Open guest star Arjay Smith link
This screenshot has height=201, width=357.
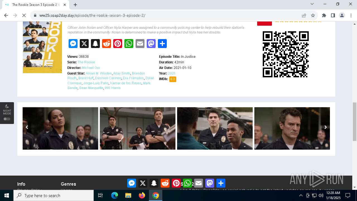(122, 73)
